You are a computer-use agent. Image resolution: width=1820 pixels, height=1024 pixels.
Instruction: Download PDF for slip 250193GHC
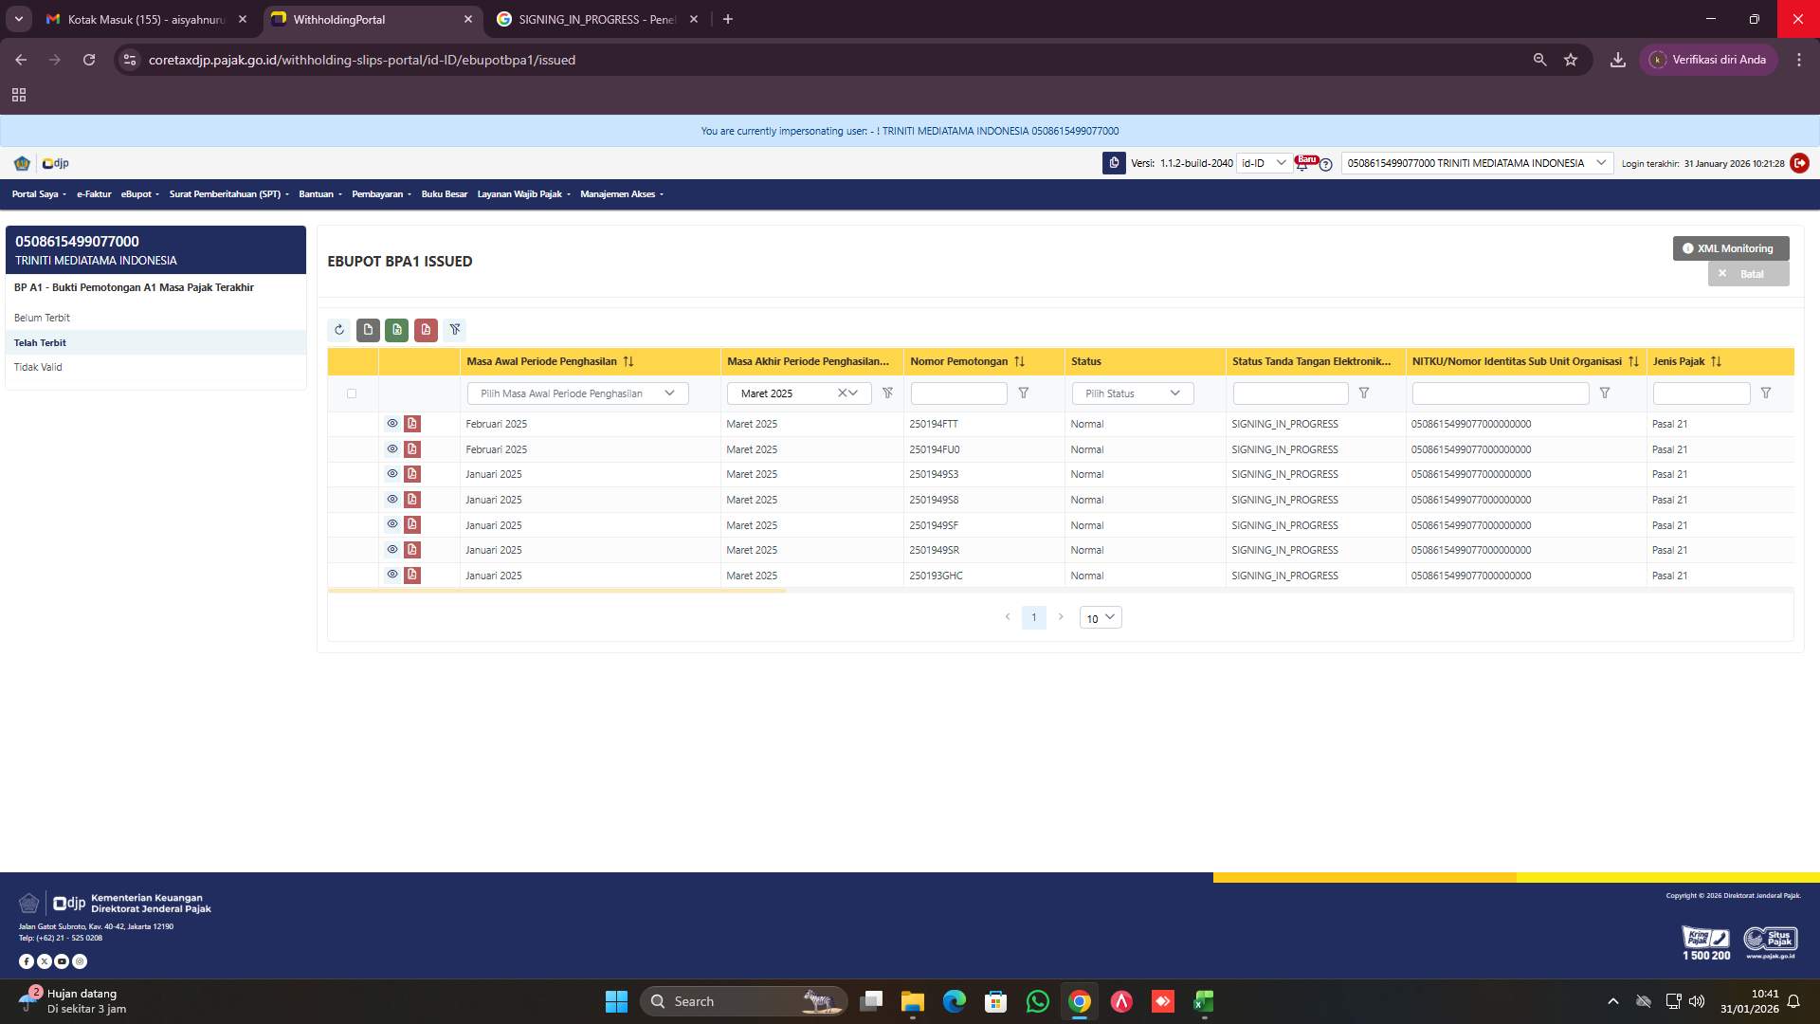point(412,575)
